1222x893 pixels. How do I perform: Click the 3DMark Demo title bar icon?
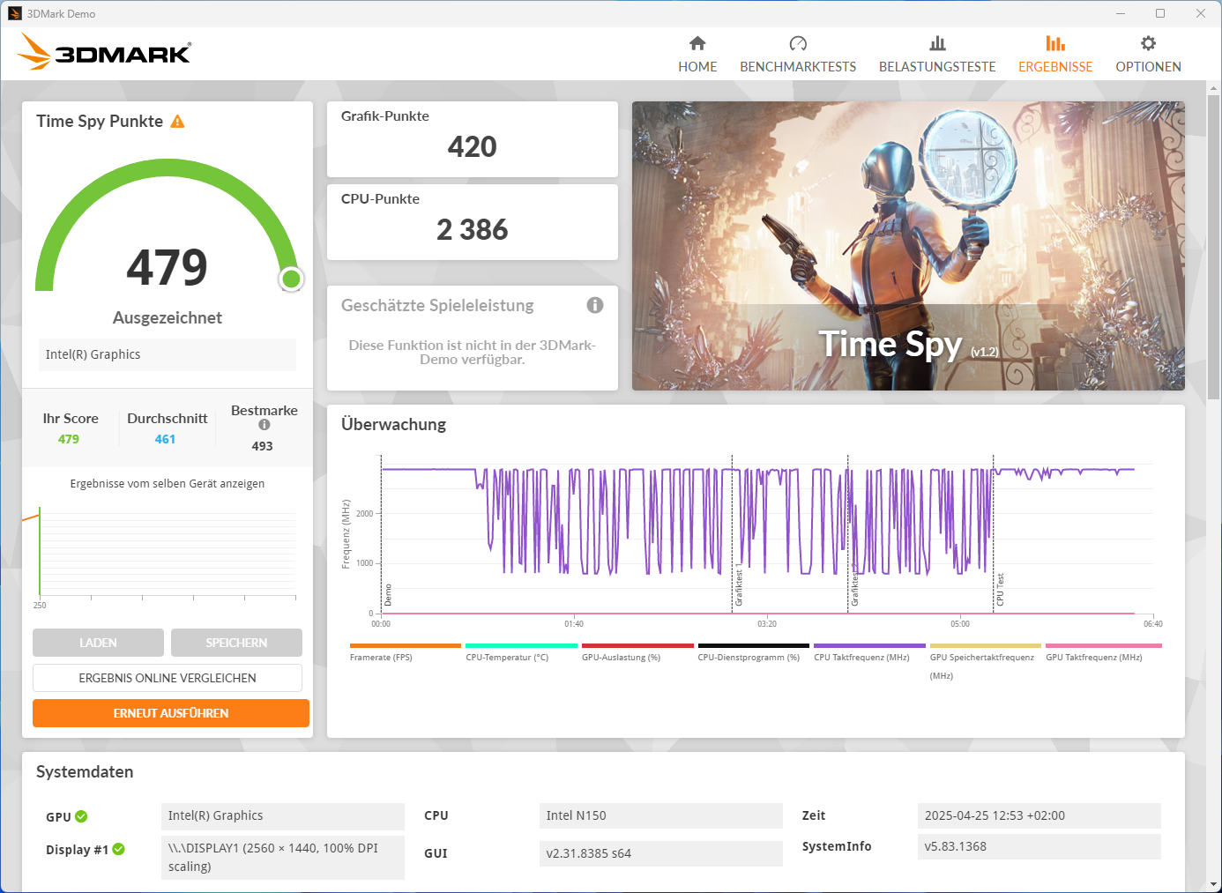pos(15,13)
